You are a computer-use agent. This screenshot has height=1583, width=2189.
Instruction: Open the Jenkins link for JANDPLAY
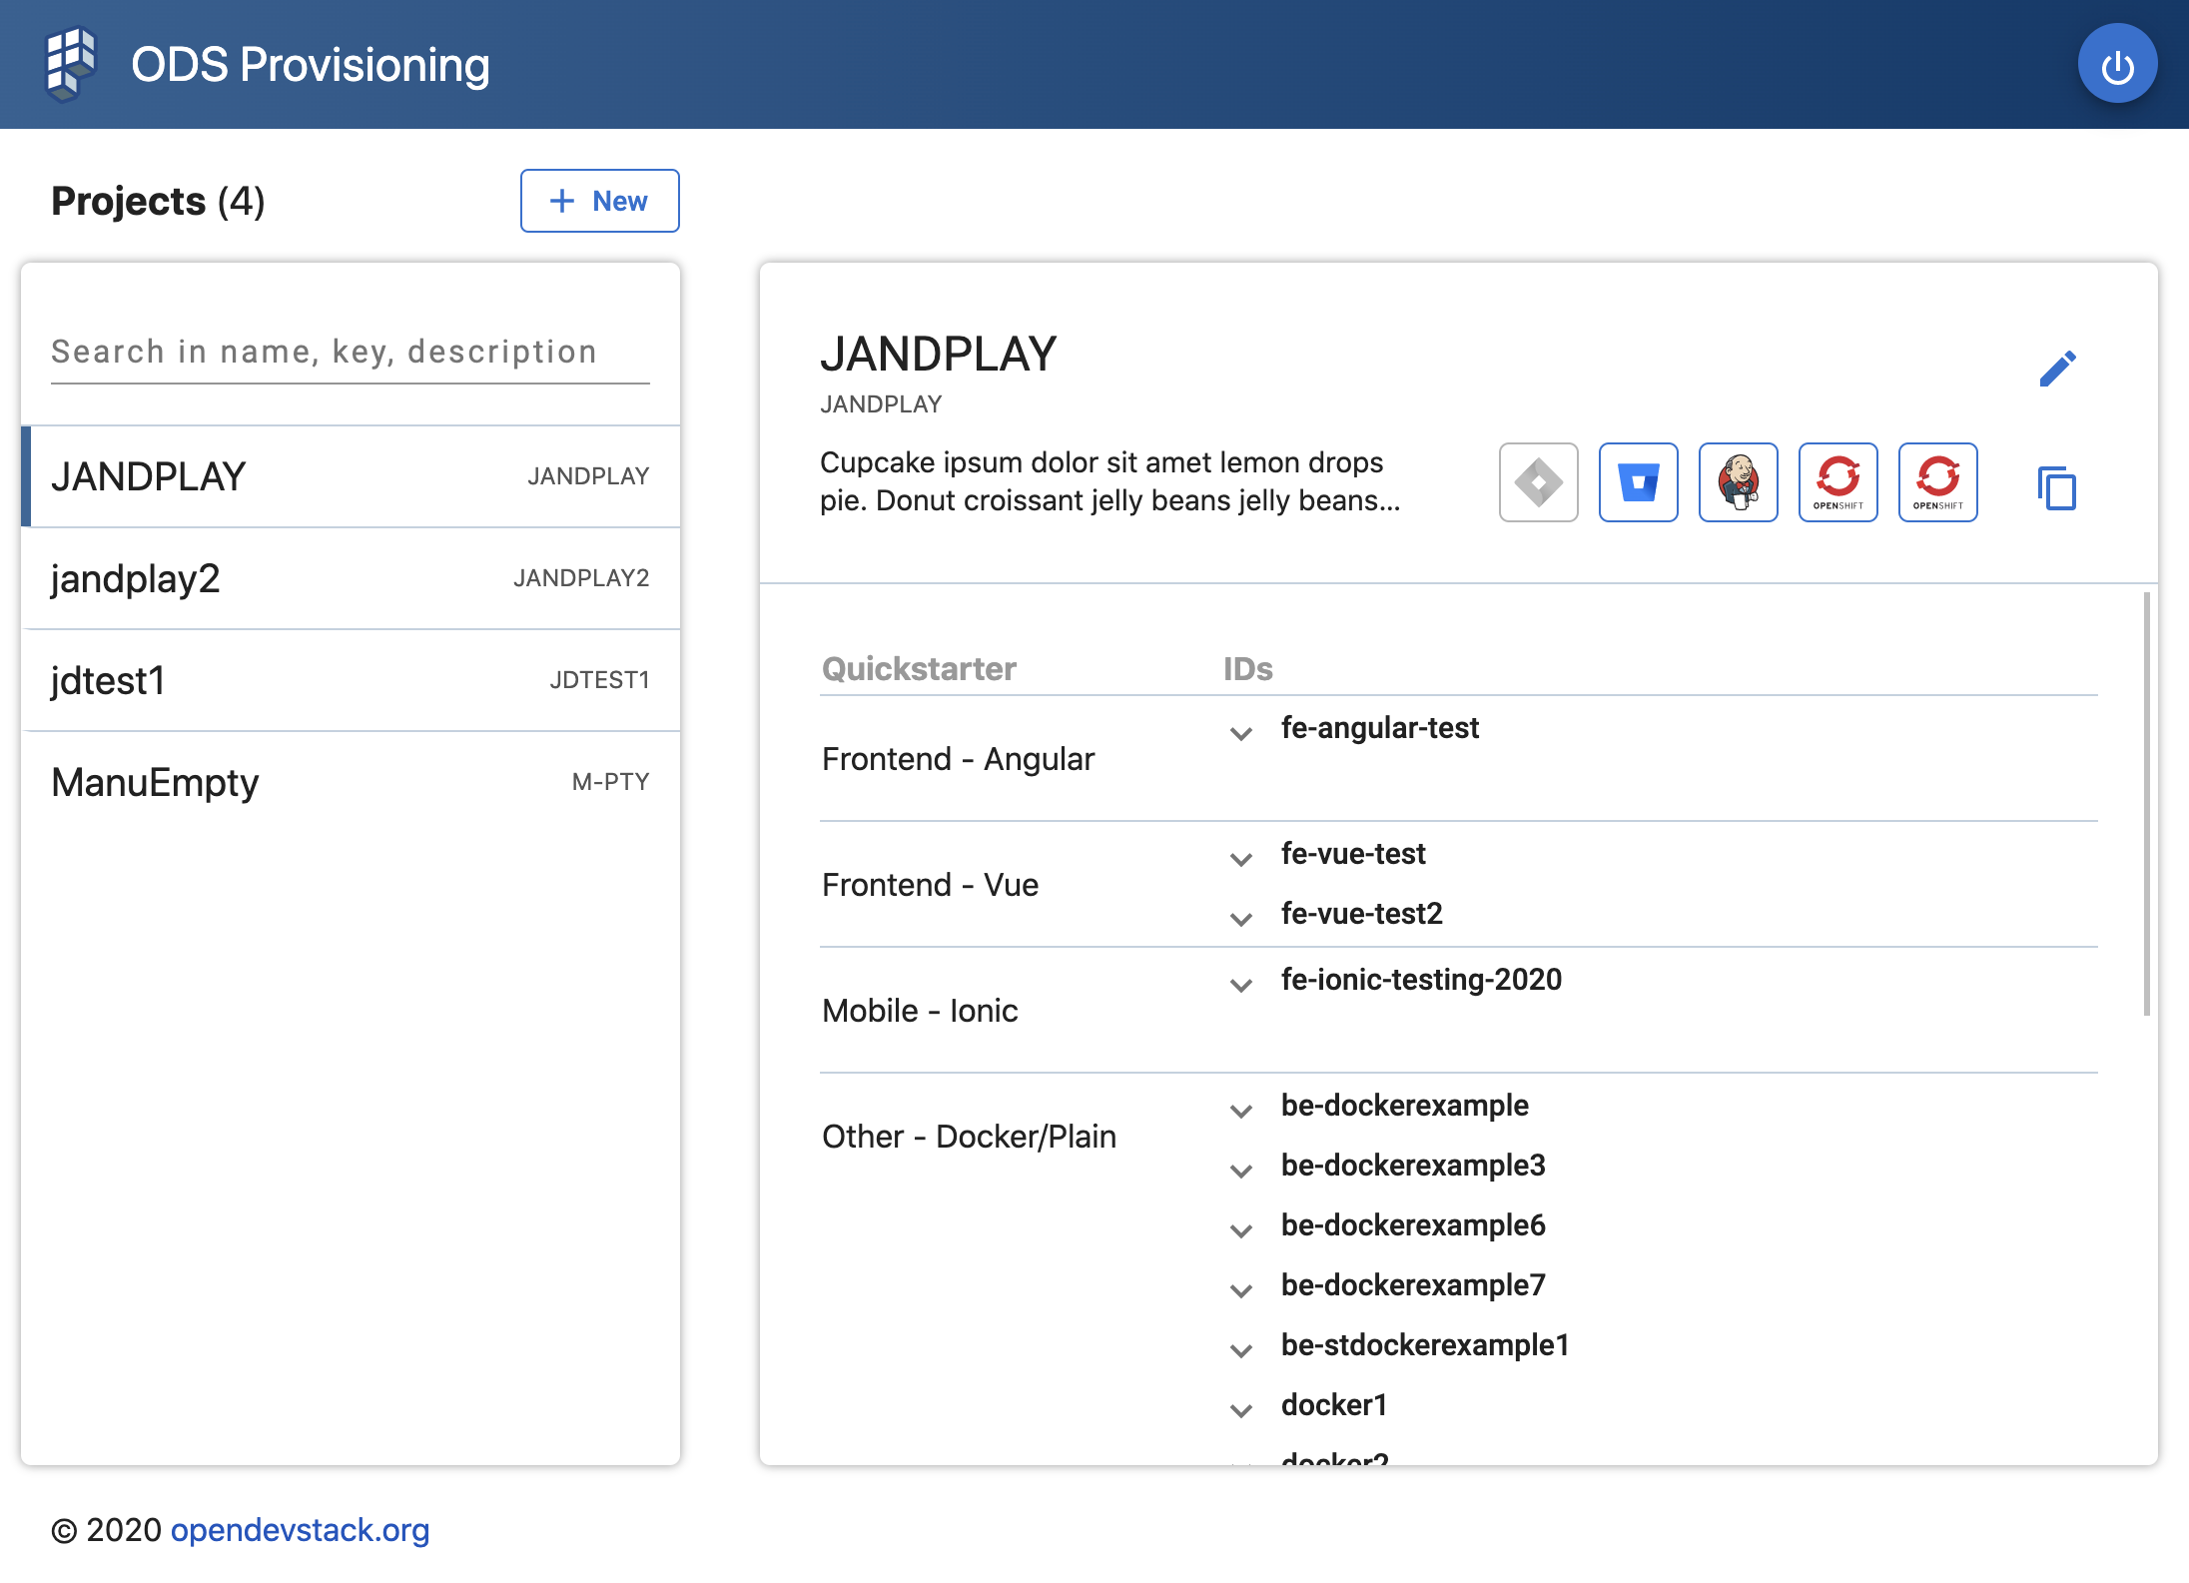click(x=1738, y=482)
